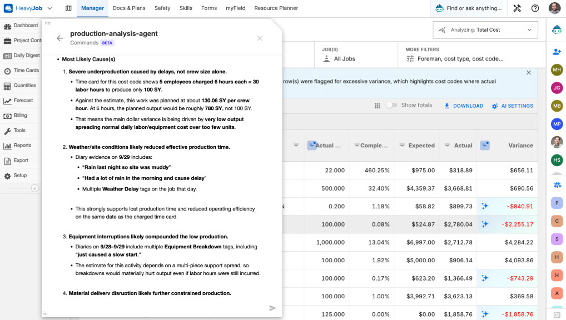Click the DOWNLOAD button

pos(464,106)
